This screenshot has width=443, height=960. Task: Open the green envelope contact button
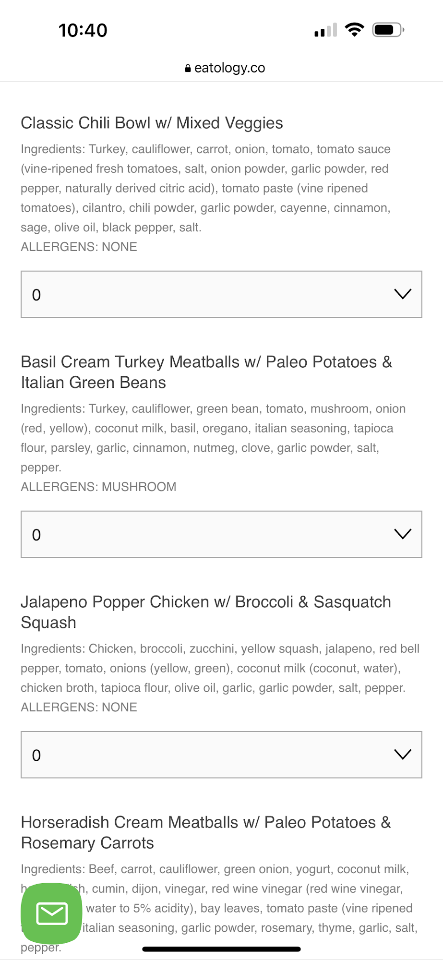(52, 913)
